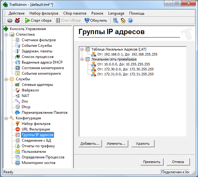Open Перенаправление Пакетов icon

coord(18,113)
